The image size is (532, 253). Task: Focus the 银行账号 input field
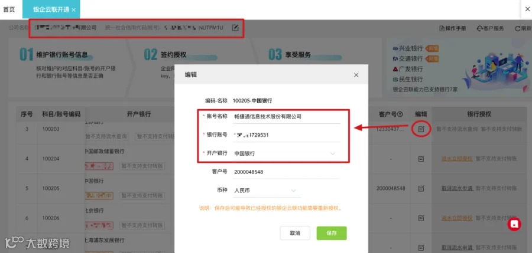click(x=287, y=135)
